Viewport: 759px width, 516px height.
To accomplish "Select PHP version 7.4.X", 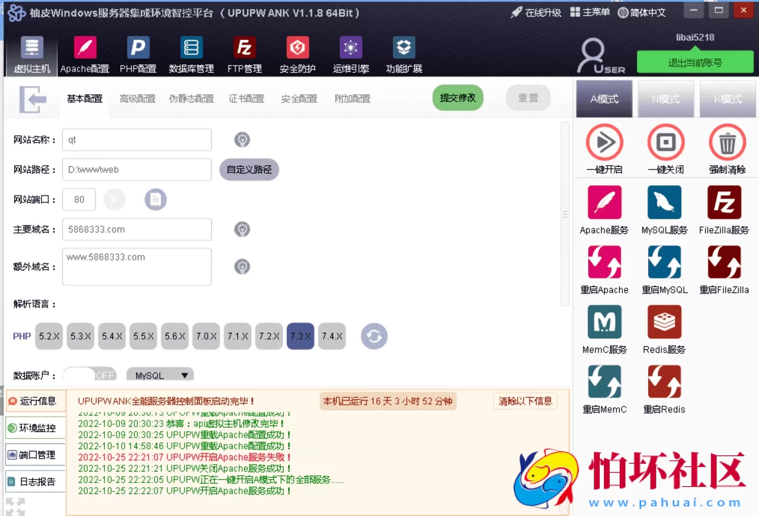I will pyautogui.click(x=332, y=336).
